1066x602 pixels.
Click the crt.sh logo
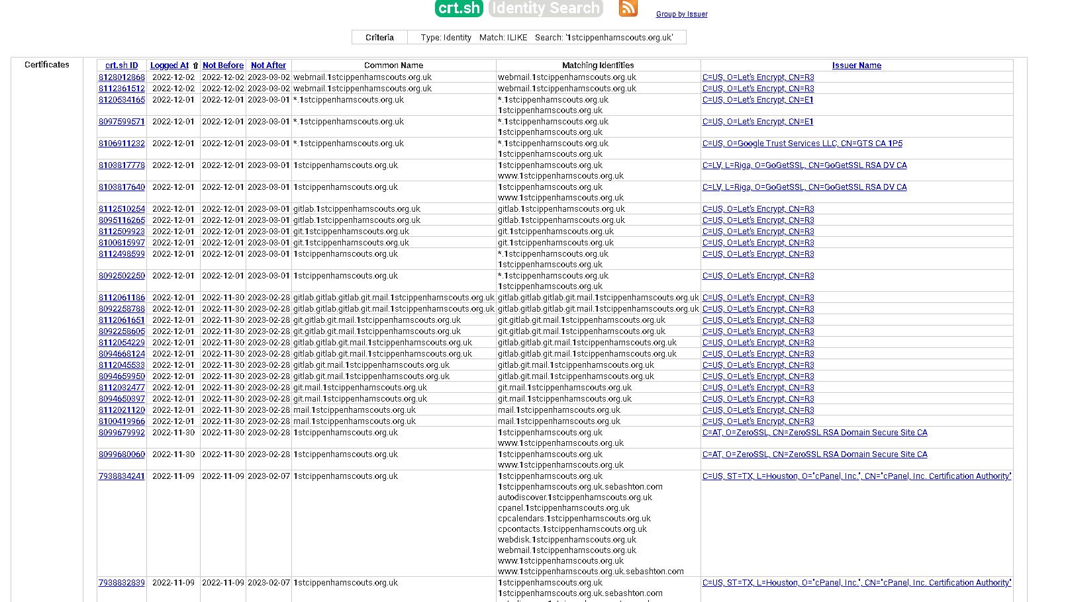click(458, 9)
